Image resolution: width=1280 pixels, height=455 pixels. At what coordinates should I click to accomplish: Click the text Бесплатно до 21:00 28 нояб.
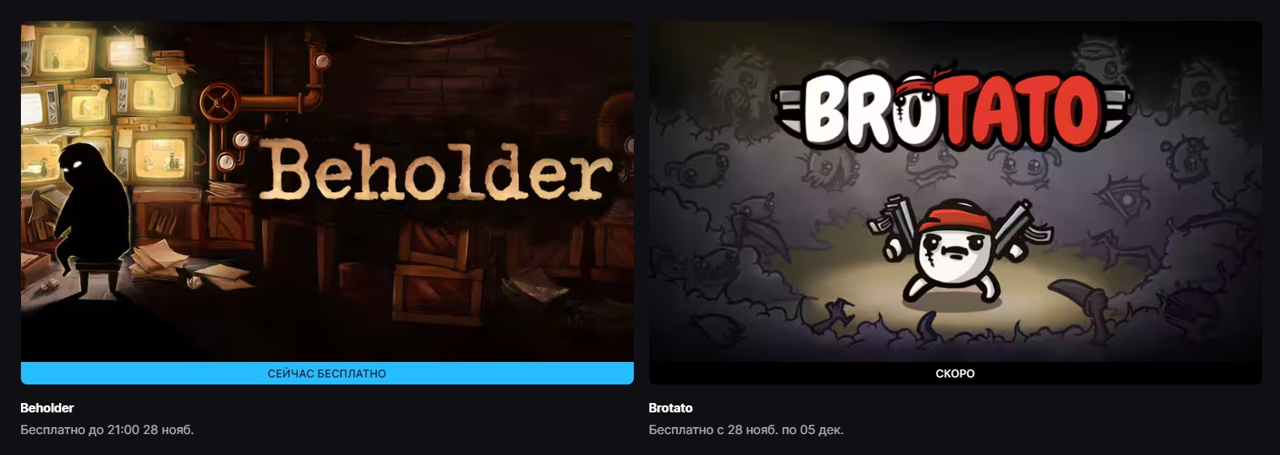(107, 429)
